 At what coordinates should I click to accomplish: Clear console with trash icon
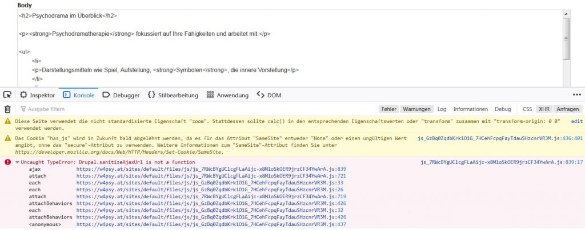(7, 109)
